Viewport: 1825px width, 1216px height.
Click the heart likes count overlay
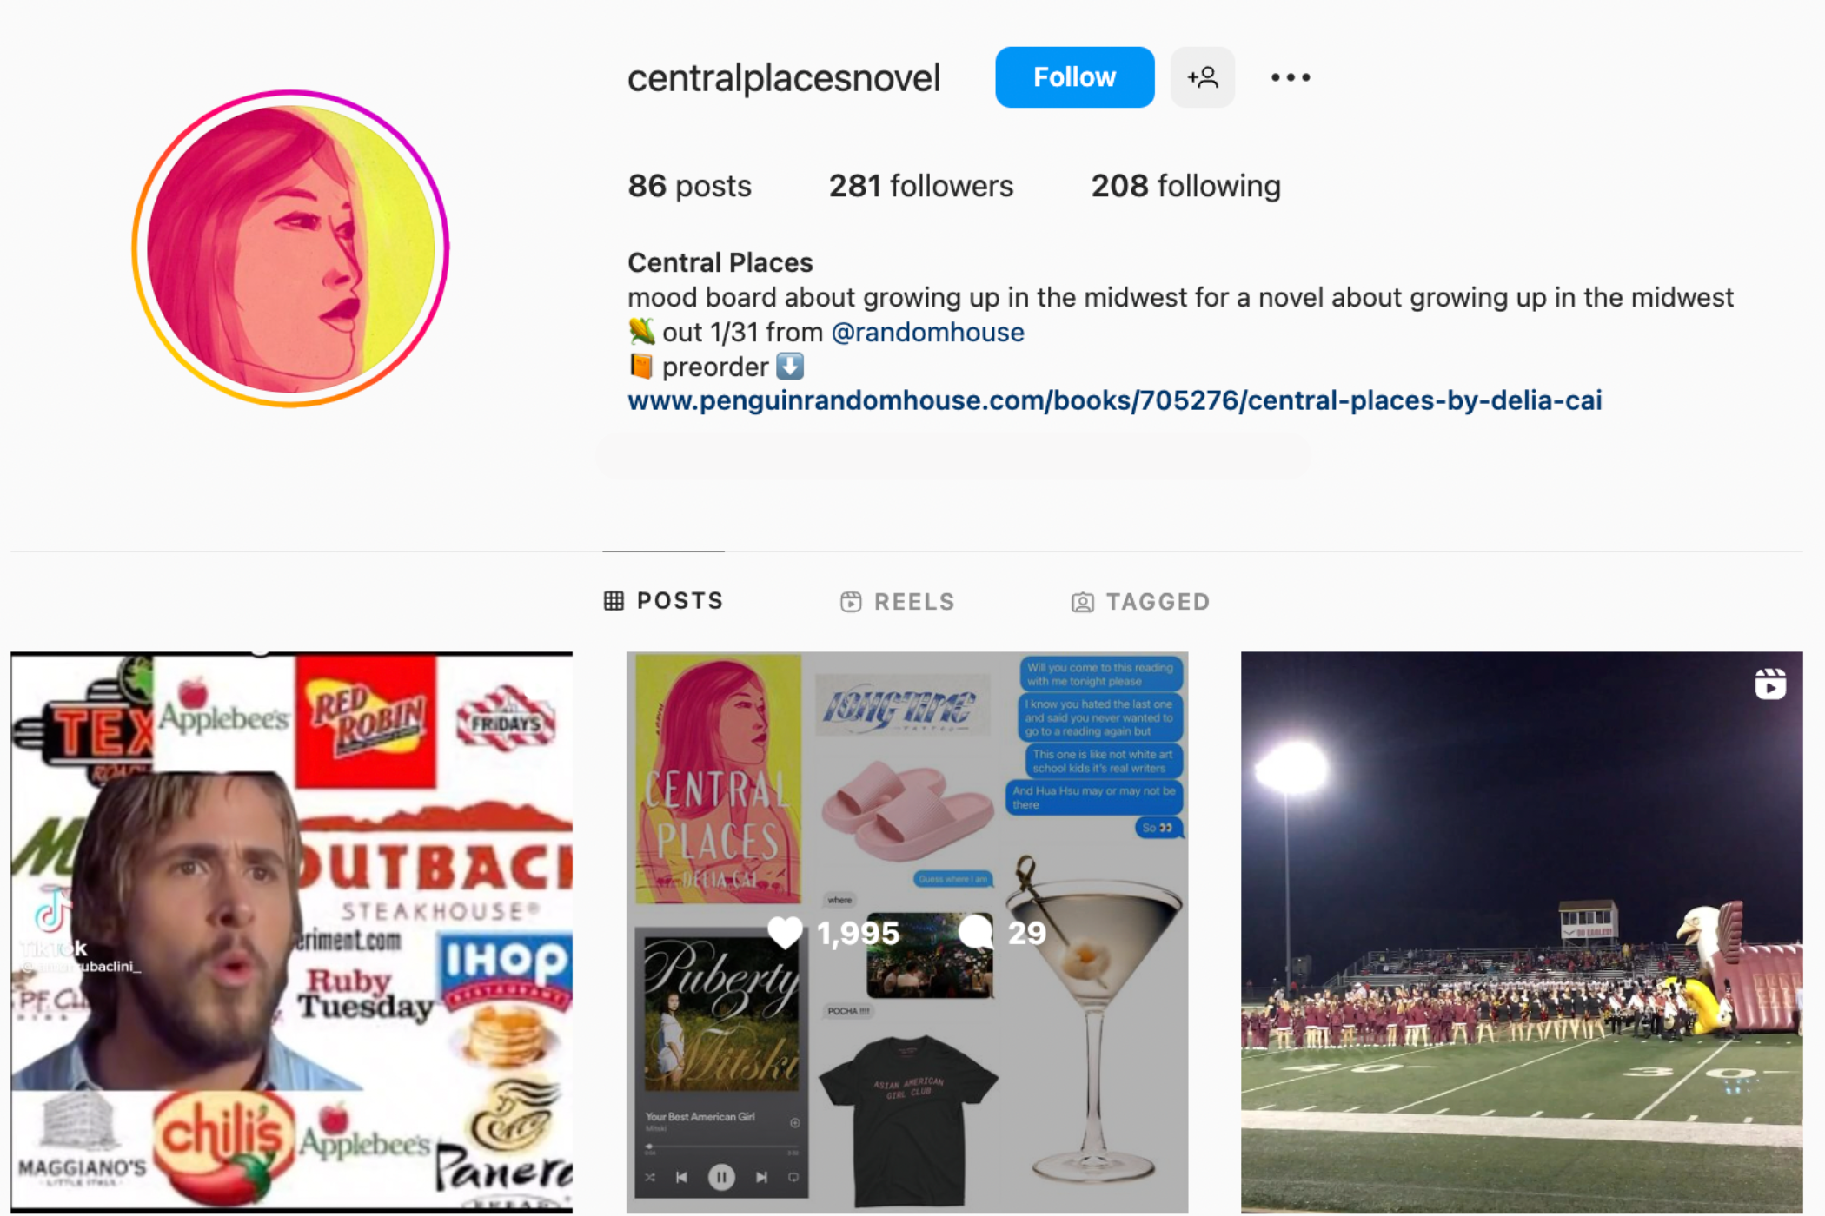(833, 932)
